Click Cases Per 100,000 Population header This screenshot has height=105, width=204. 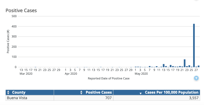tap(157, 92)
